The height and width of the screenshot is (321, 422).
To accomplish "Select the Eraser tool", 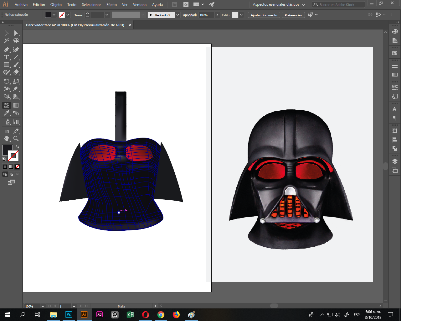I will (16, 72).
